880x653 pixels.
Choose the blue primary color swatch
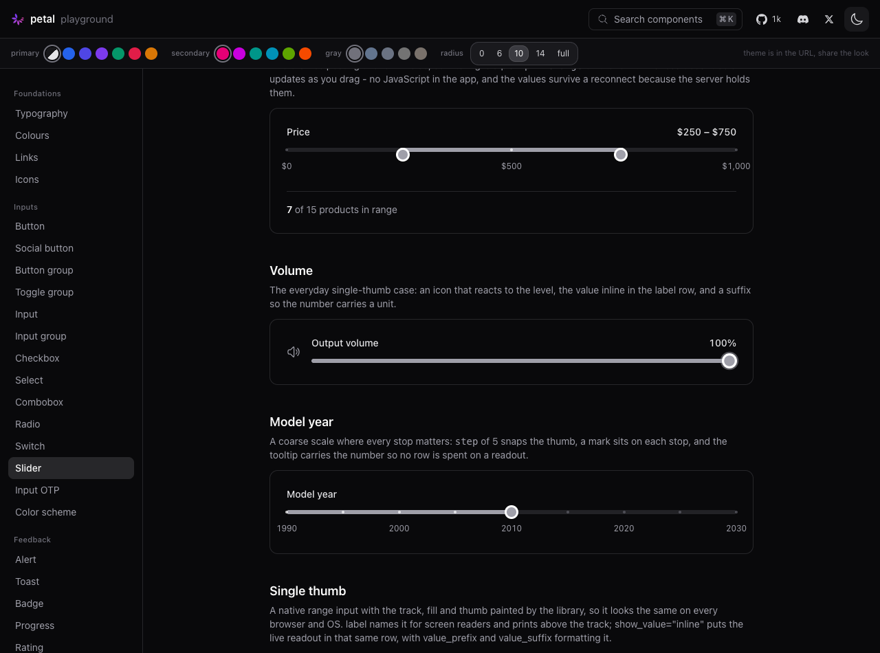[69, 54]
